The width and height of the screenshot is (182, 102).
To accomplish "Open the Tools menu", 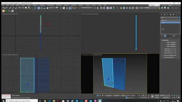I will coord(12,5).
